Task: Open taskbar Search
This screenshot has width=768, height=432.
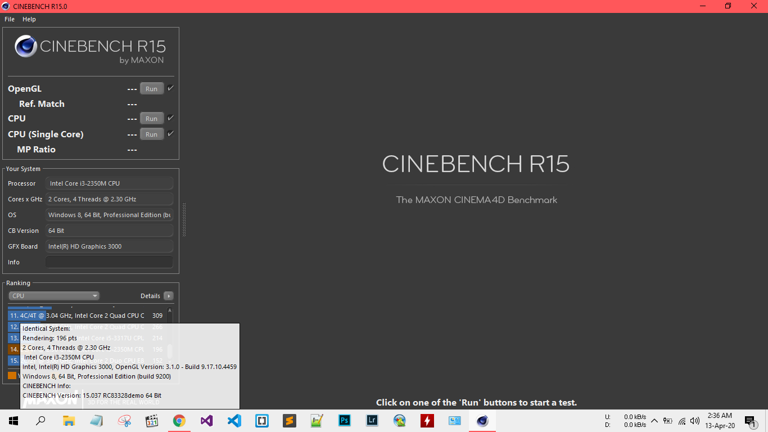Action: point(40,421)
